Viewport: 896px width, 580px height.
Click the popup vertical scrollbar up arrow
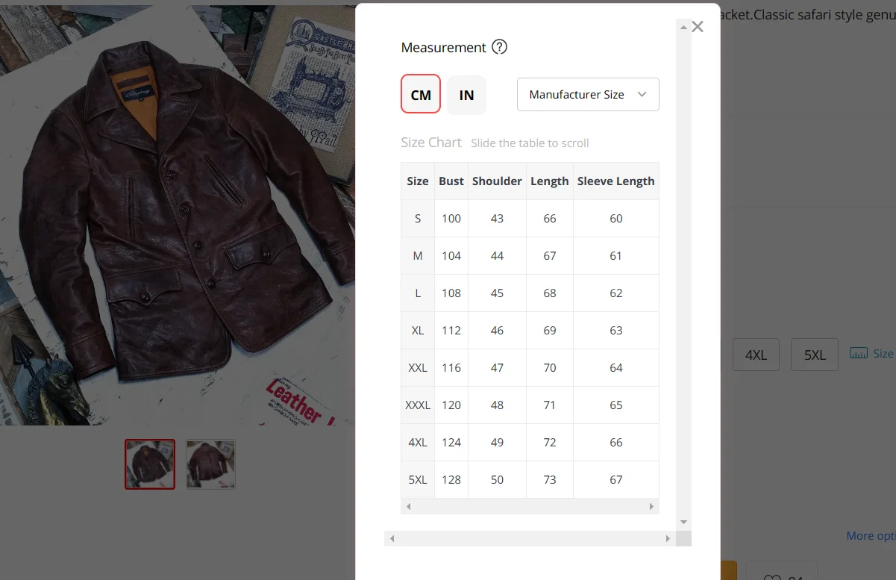(x=683, y=27)
